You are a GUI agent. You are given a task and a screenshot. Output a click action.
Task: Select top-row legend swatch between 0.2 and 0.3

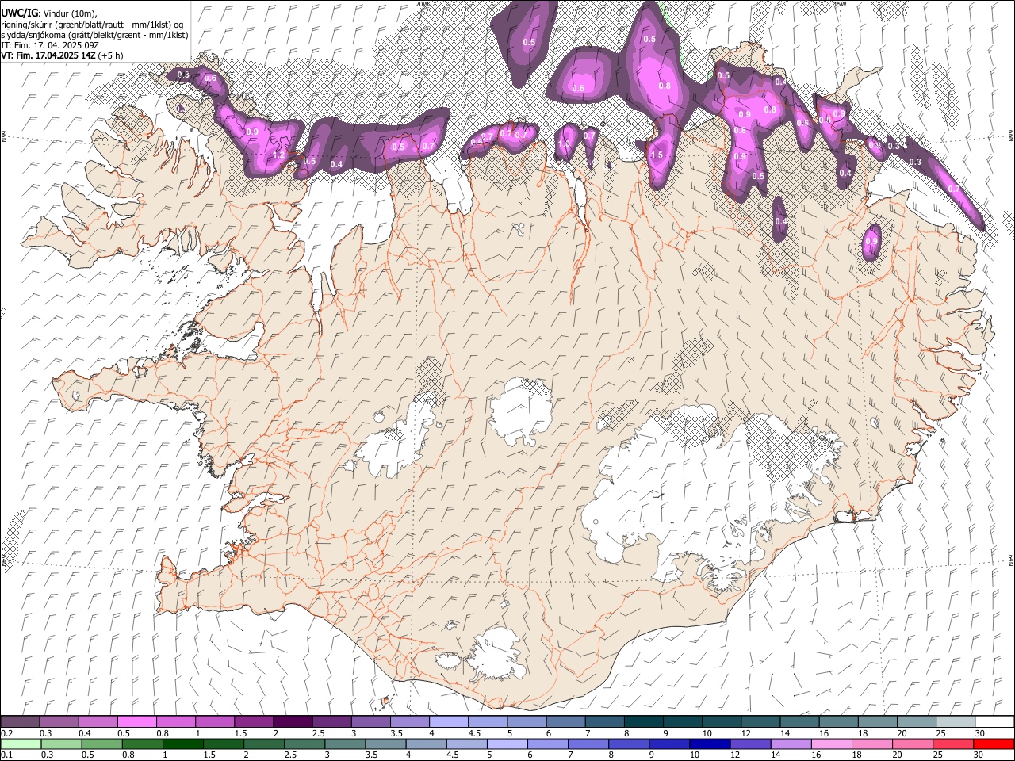[x=21, y=721]
